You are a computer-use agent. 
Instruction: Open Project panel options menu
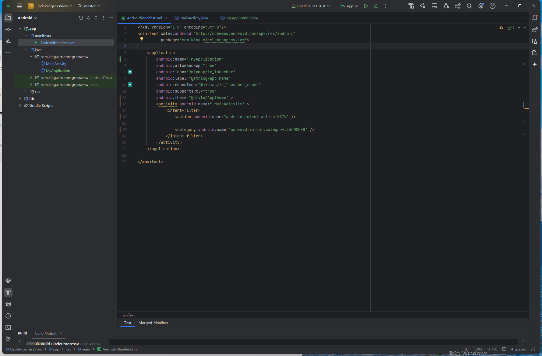click(104, 18)
